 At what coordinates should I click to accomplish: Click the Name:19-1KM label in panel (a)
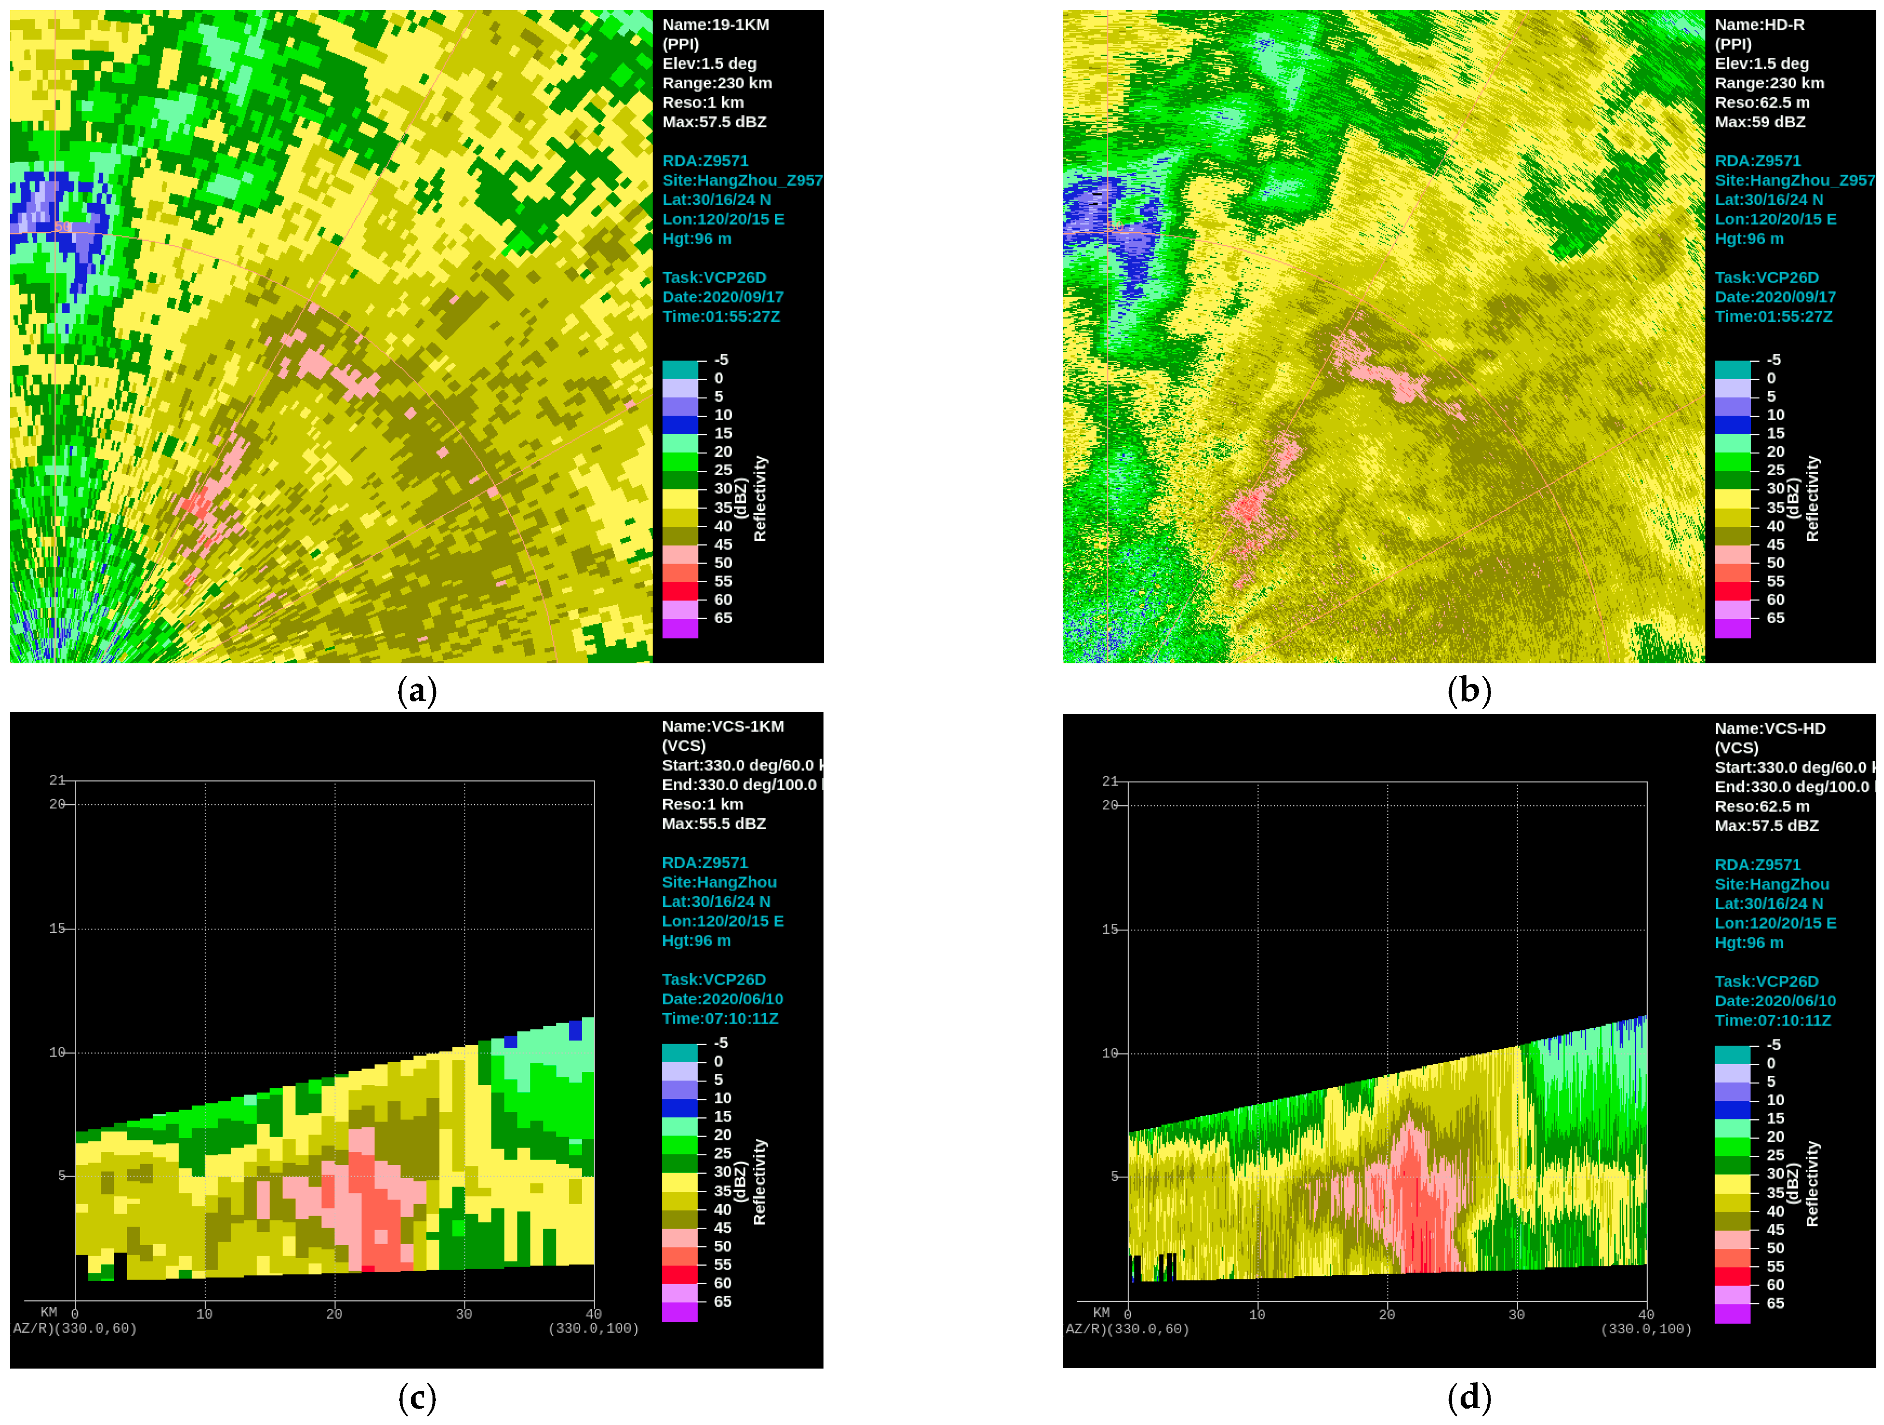715,25
